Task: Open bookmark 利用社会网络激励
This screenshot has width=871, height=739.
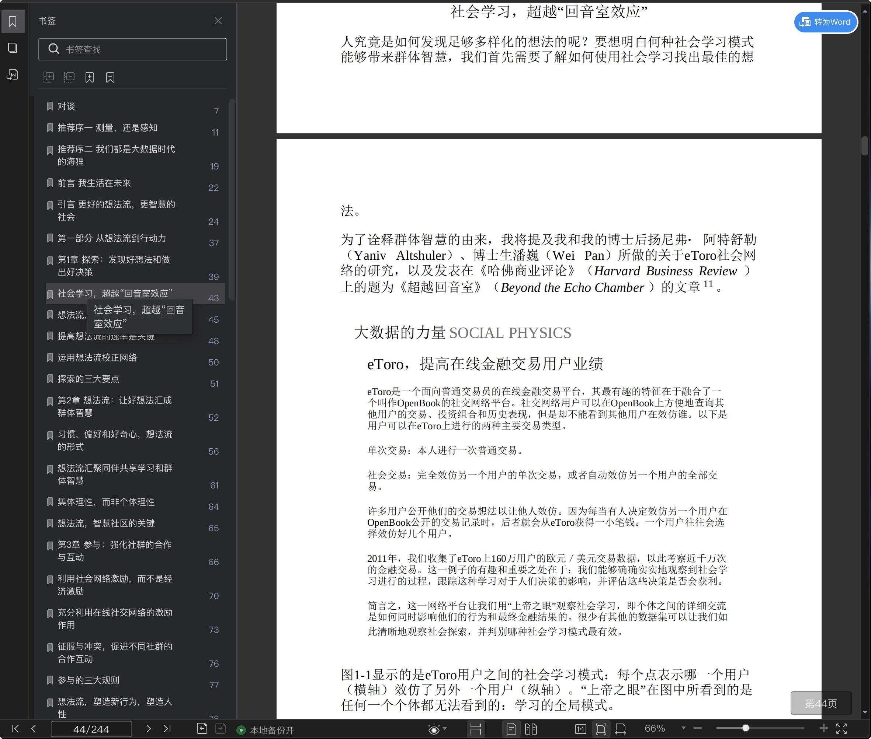Action: 135,585
